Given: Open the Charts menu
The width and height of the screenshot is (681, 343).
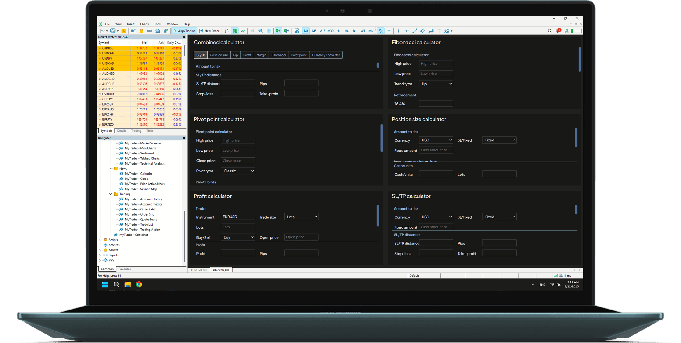Looking at the screenshot, I should [144, 24].
